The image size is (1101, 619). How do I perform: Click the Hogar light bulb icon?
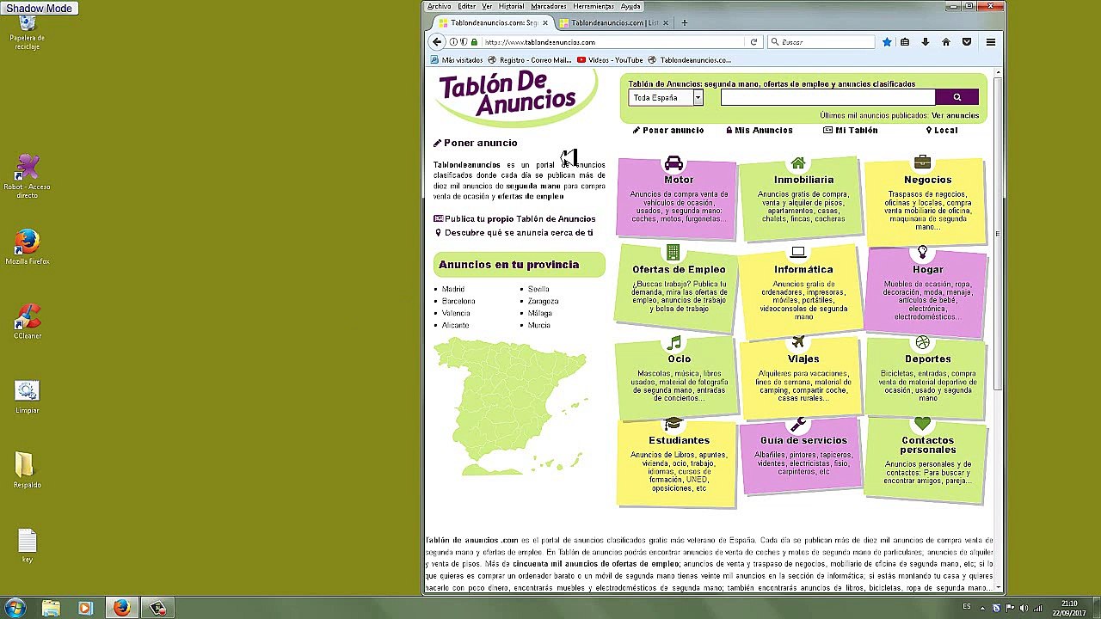click(x=922, y=252)
